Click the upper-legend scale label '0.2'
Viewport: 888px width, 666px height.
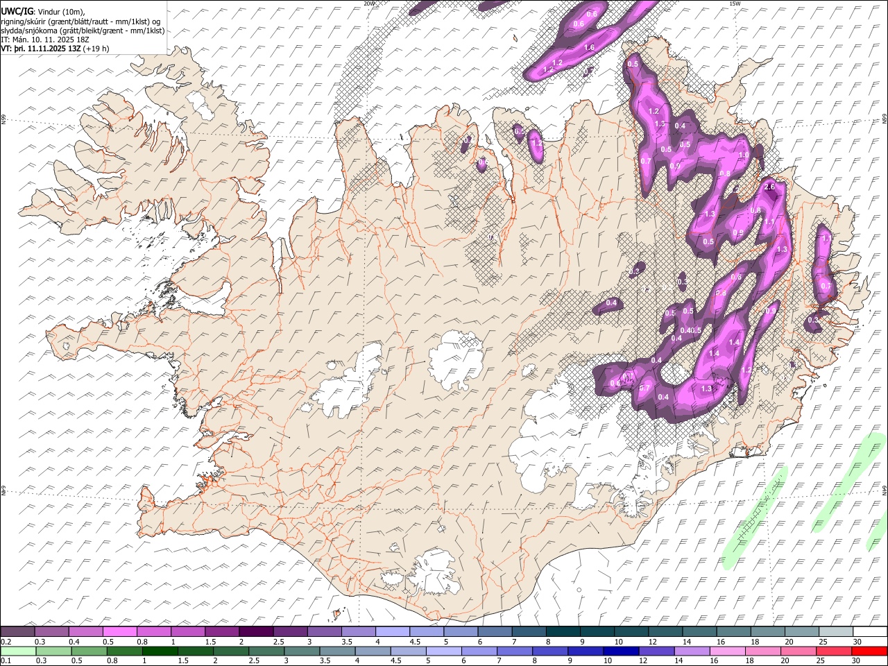6,642
